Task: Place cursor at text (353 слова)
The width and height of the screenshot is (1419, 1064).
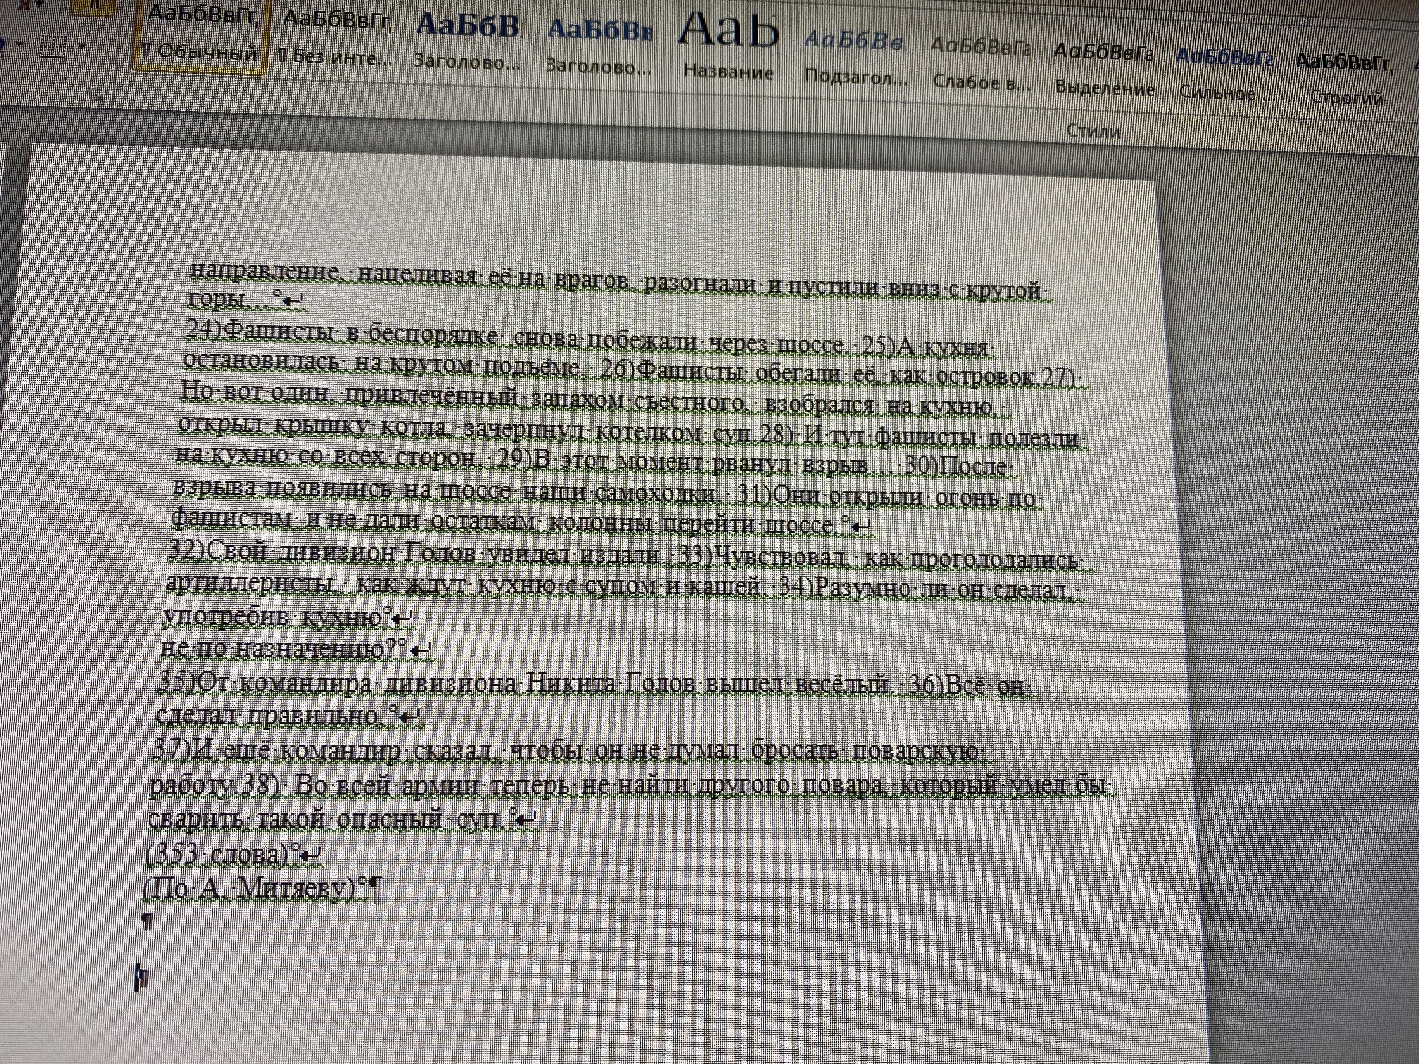Action: click(218, 855)
